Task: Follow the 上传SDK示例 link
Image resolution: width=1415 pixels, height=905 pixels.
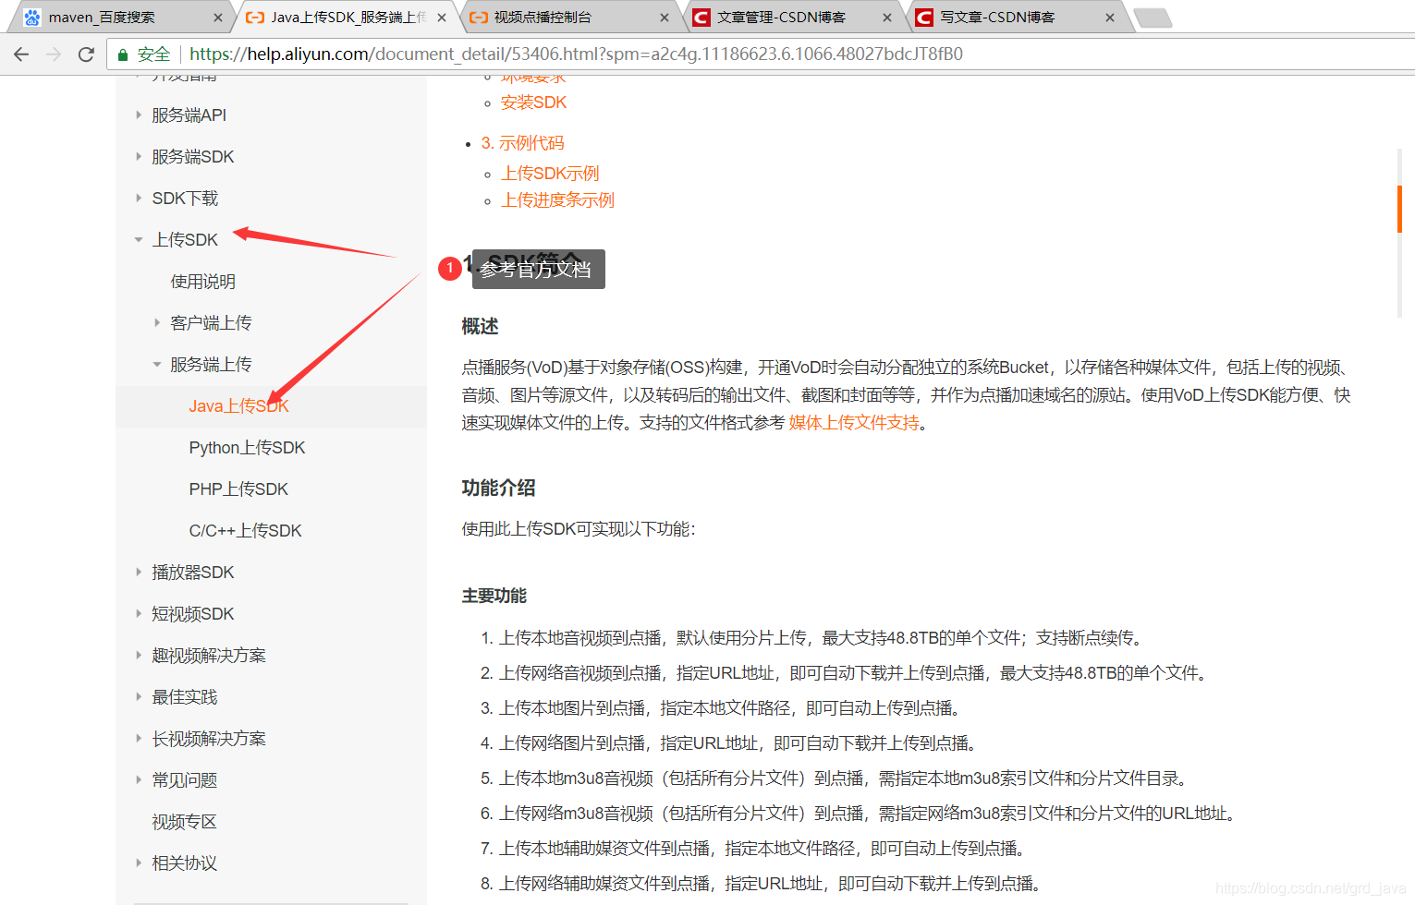Action: [550, 174]
